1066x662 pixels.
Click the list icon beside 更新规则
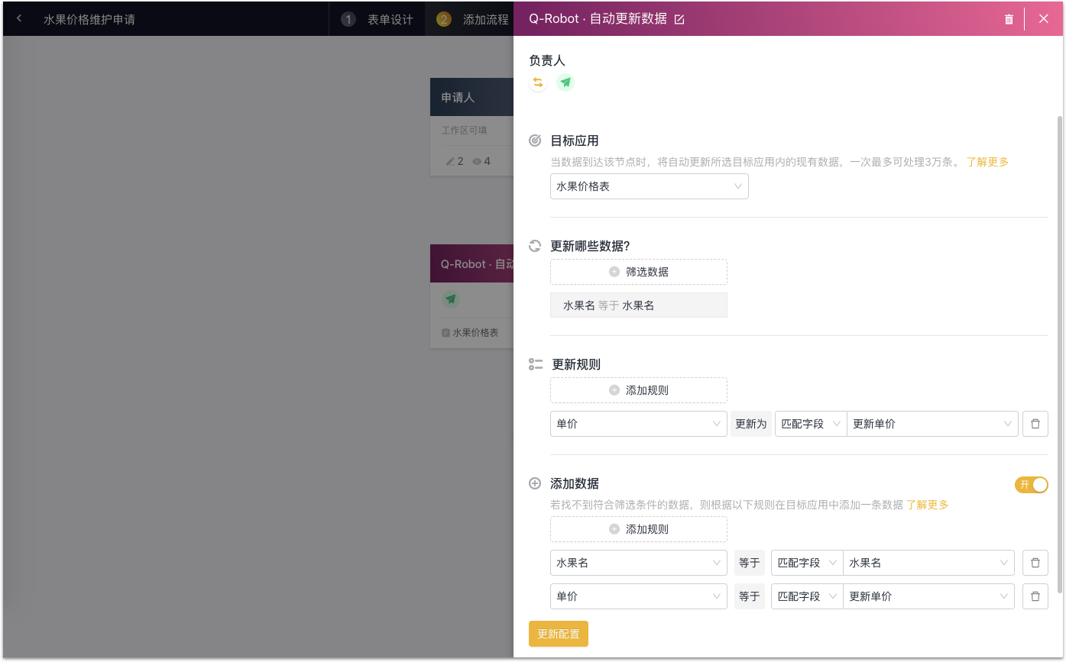(536, 365)
